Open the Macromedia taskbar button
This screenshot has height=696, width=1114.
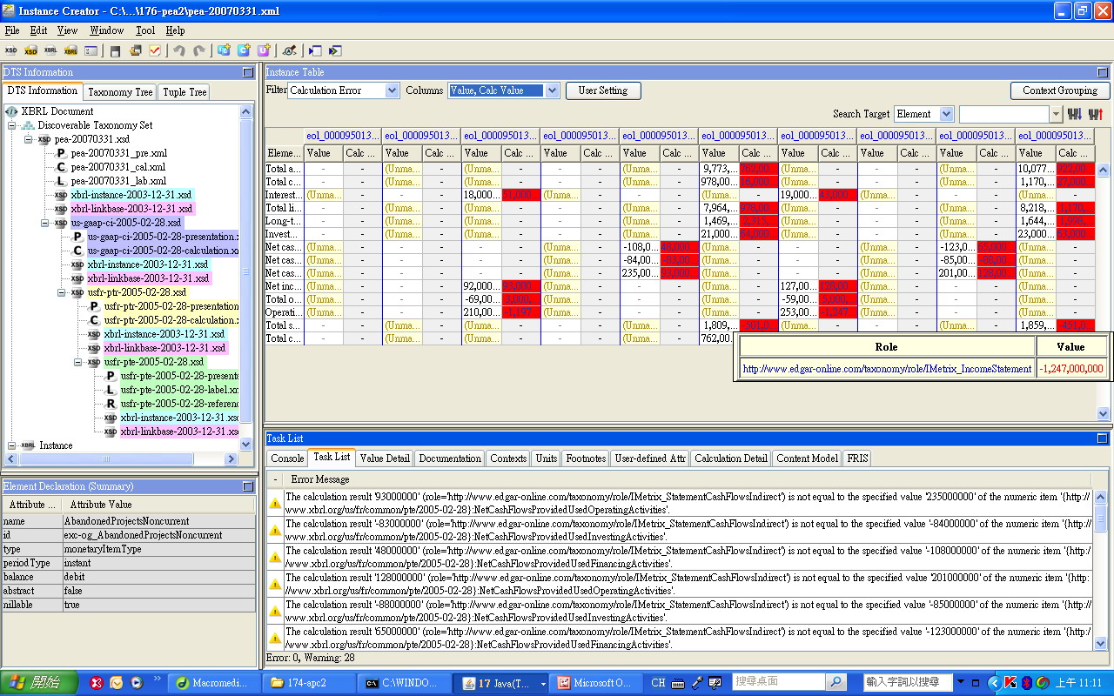pos(213,683)
